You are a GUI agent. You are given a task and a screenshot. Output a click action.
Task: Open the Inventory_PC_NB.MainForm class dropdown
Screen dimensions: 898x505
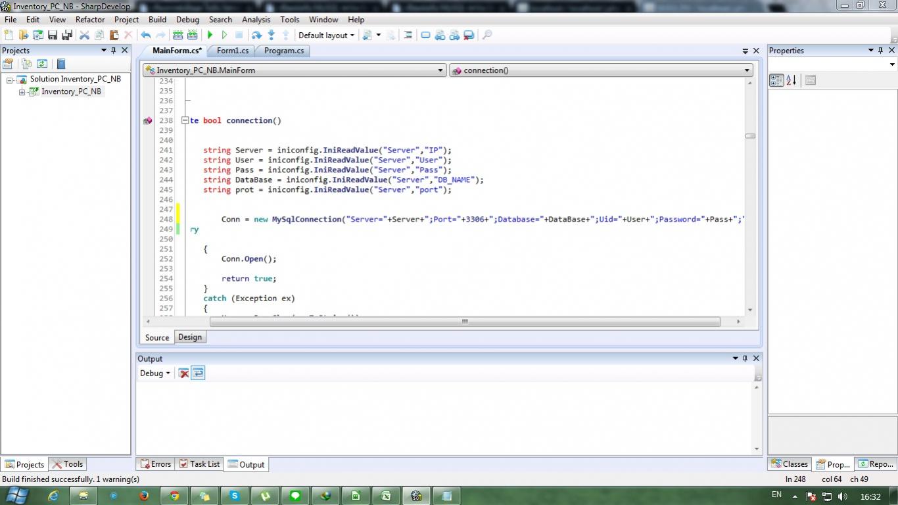(295, 70)
